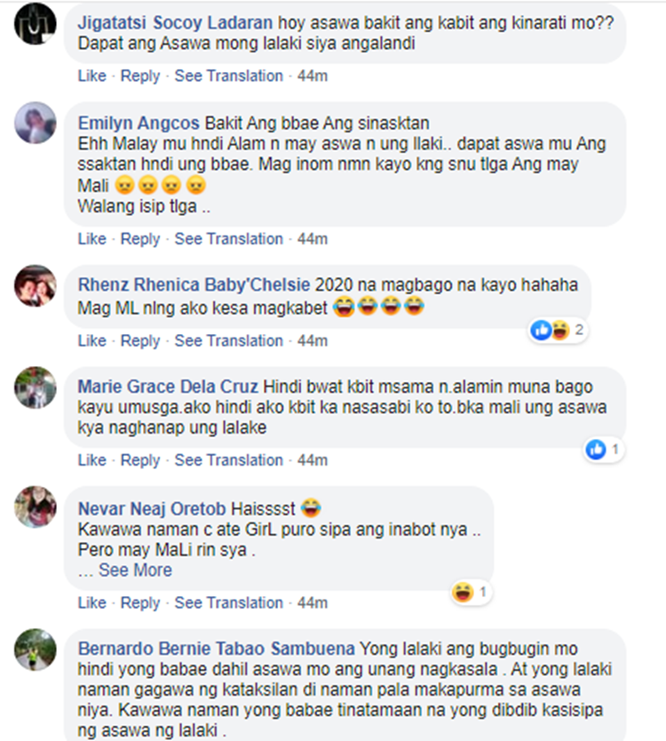Open Jigatatsi Socoy Ladaran's profile picture
The width and height of the screenshot is (666, 741).
[35, 24]
